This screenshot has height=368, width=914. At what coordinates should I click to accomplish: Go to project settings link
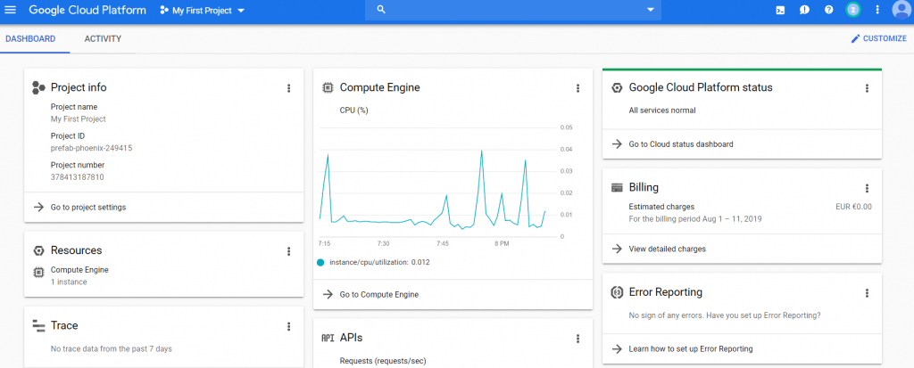click(x=88, y=208)
